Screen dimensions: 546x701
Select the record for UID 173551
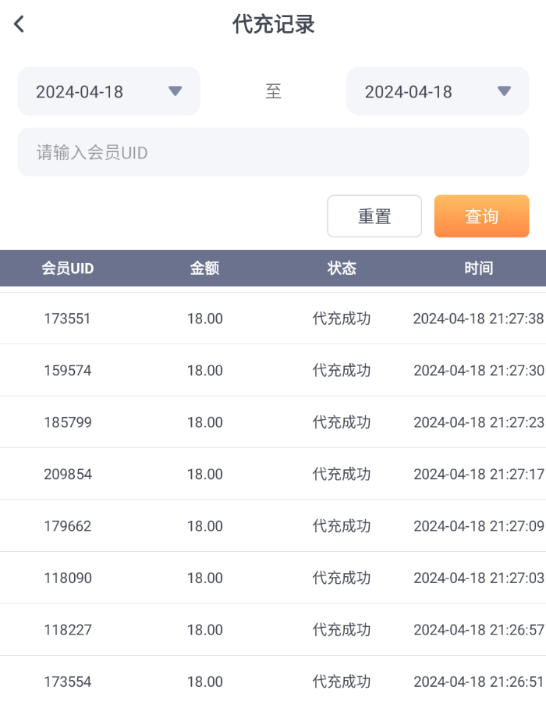click(x=67, y=318)
